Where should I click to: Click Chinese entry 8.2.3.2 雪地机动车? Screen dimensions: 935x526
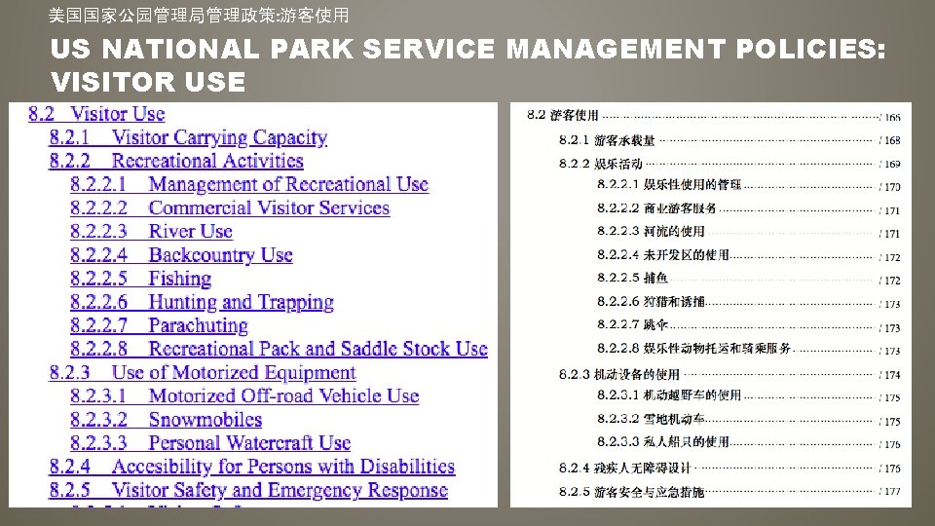point(651,419)
